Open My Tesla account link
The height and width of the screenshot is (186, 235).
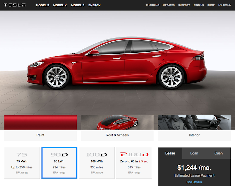pos(224,5)
